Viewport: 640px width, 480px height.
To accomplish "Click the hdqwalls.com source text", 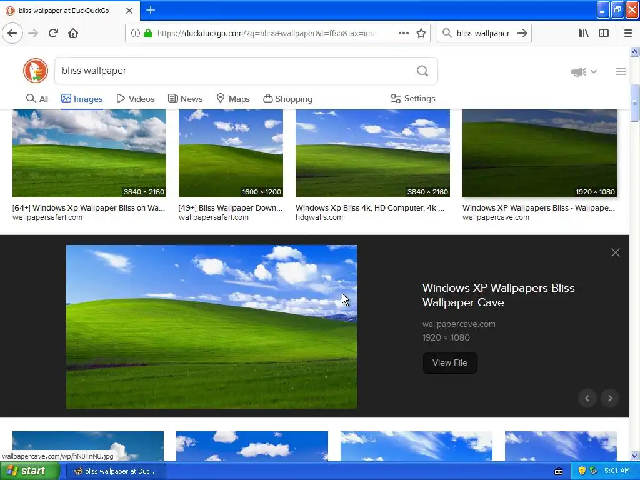I will point(319,217).
